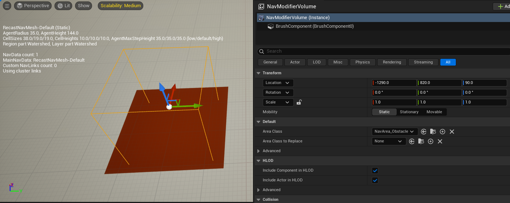Image resolution: width=510 pixels, height=203 pixels.
Task: Browse to Area Class in Content Browser
Action: 433,132
